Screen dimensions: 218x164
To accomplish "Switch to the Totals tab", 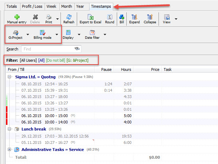I will coord(12,6).
